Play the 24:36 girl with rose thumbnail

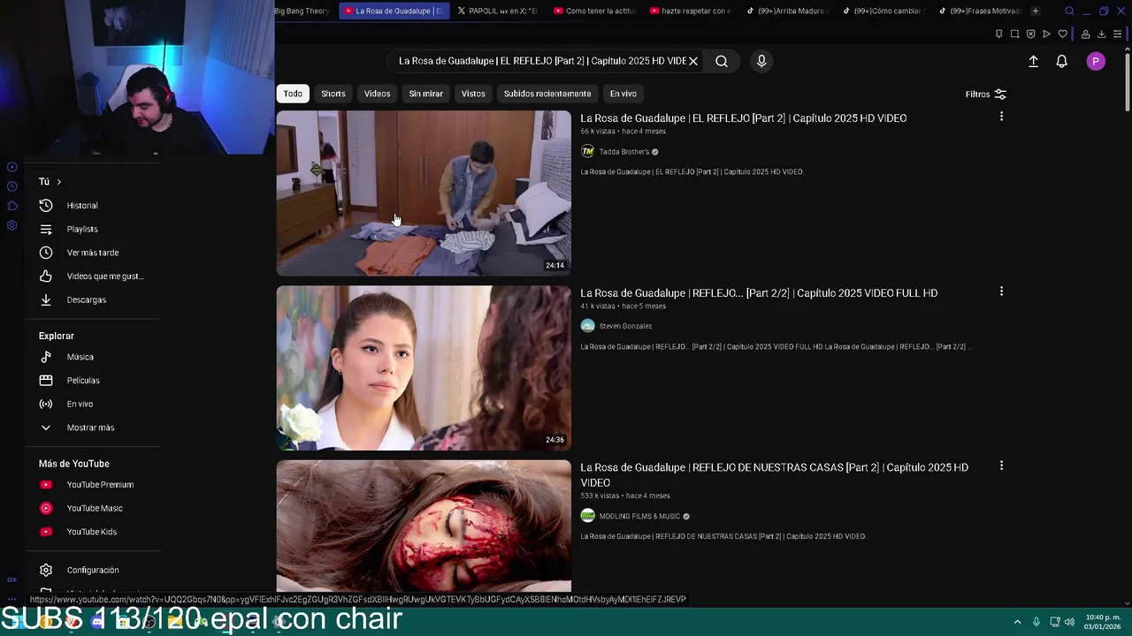point(424,367)
